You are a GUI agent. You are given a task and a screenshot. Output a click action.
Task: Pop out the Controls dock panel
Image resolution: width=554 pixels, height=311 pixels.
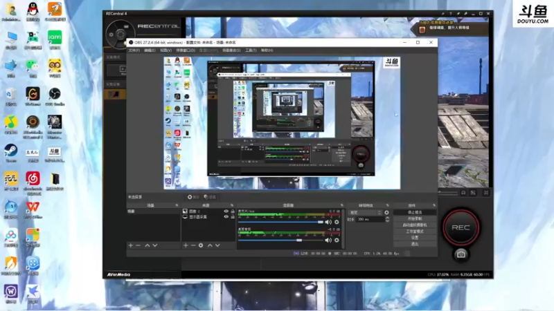pos(434,205)
